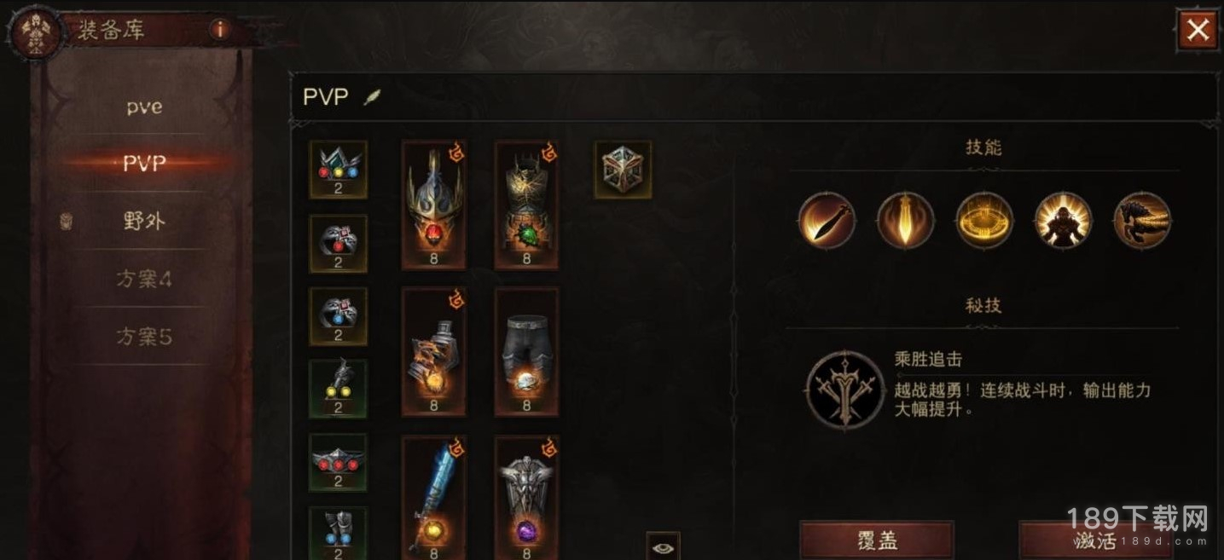Select the pants equipment slot
1224x560 pixels.
point(526,351)
